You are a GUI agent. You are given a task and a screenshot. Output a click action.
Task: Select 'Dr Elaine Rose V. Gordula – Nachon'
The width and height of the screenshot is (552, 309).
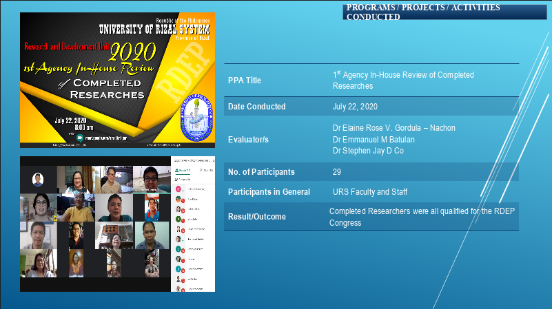394,128
